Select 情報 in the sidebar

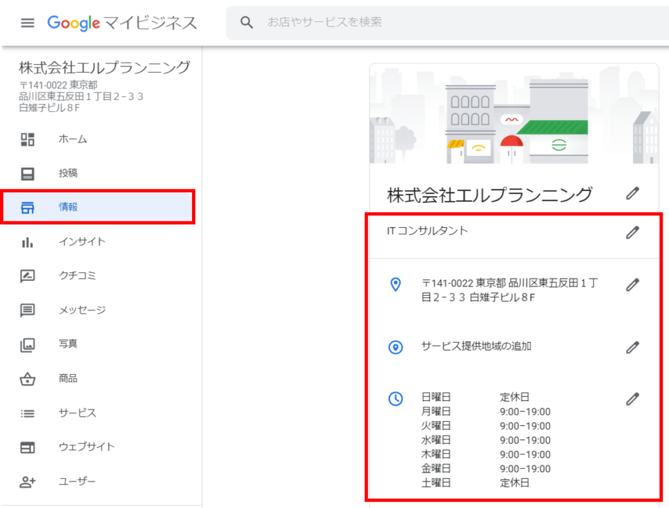(x=98, y=207)
